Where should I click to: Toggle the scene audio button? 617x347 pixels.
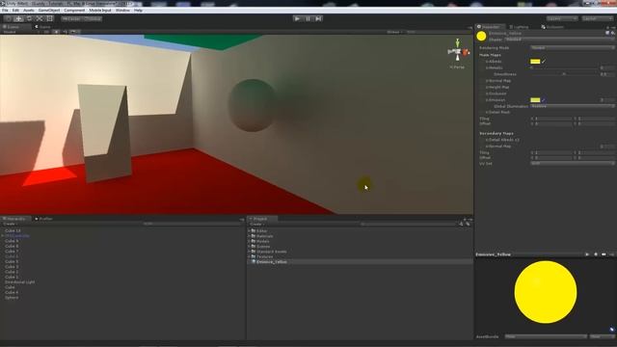point(66,32)
